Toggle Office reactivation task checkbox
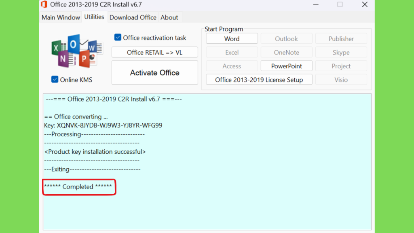This screenshot has width=414, height=233. [118, 37]
